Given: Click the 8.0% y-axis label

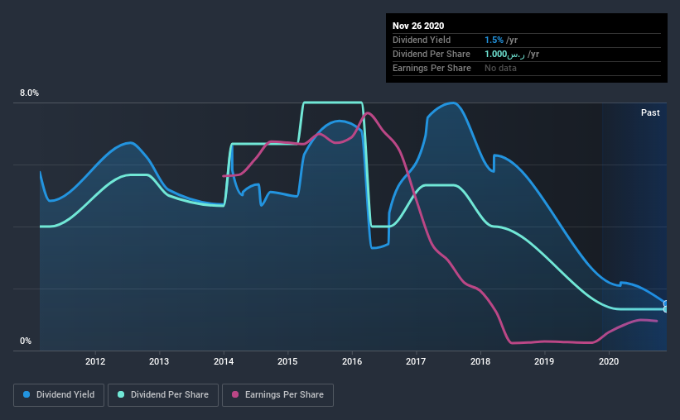Looking at the screenshot, I should click(29, 93).
